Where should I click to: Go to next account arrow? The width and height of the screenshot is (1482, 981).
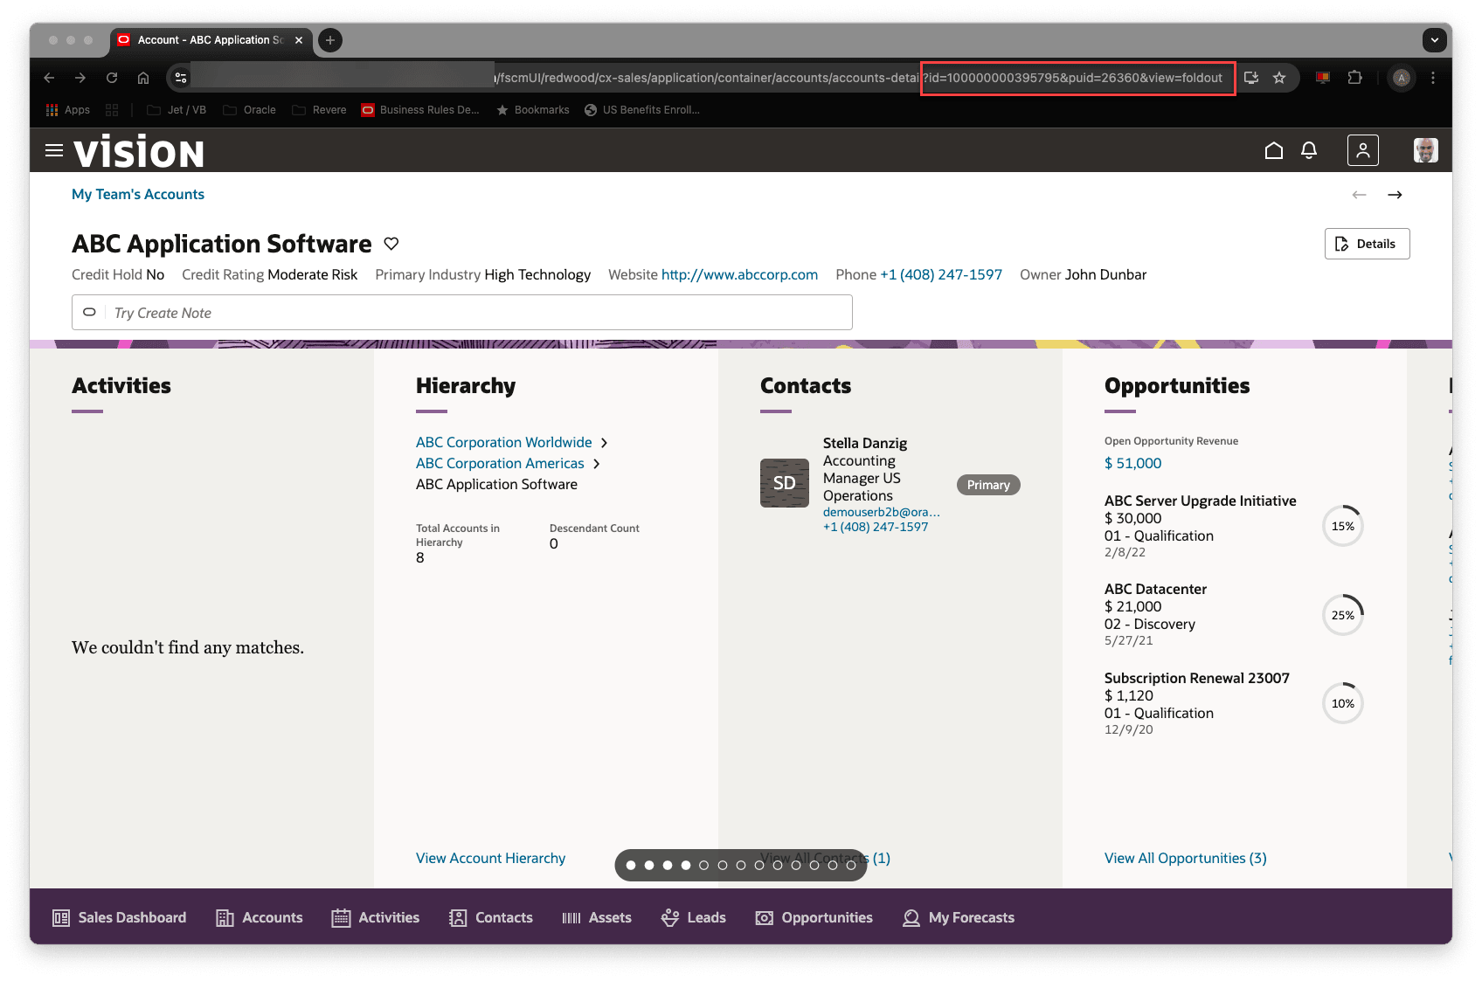point(1395,195)
